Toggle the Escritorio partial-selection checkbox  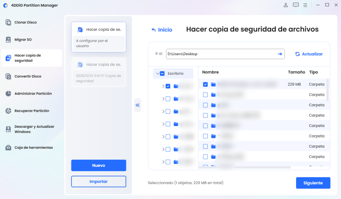tap(162, 74)
